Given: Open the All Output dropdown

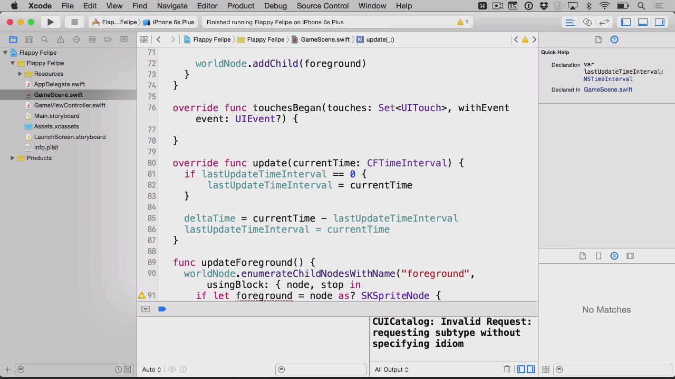Looking at the screenshot, I should pyautogui.click(x=391, y=370).
